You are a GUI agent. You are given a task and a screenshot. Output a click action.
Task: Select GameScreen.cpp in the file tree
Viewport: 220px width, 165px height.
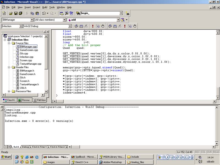29,50
